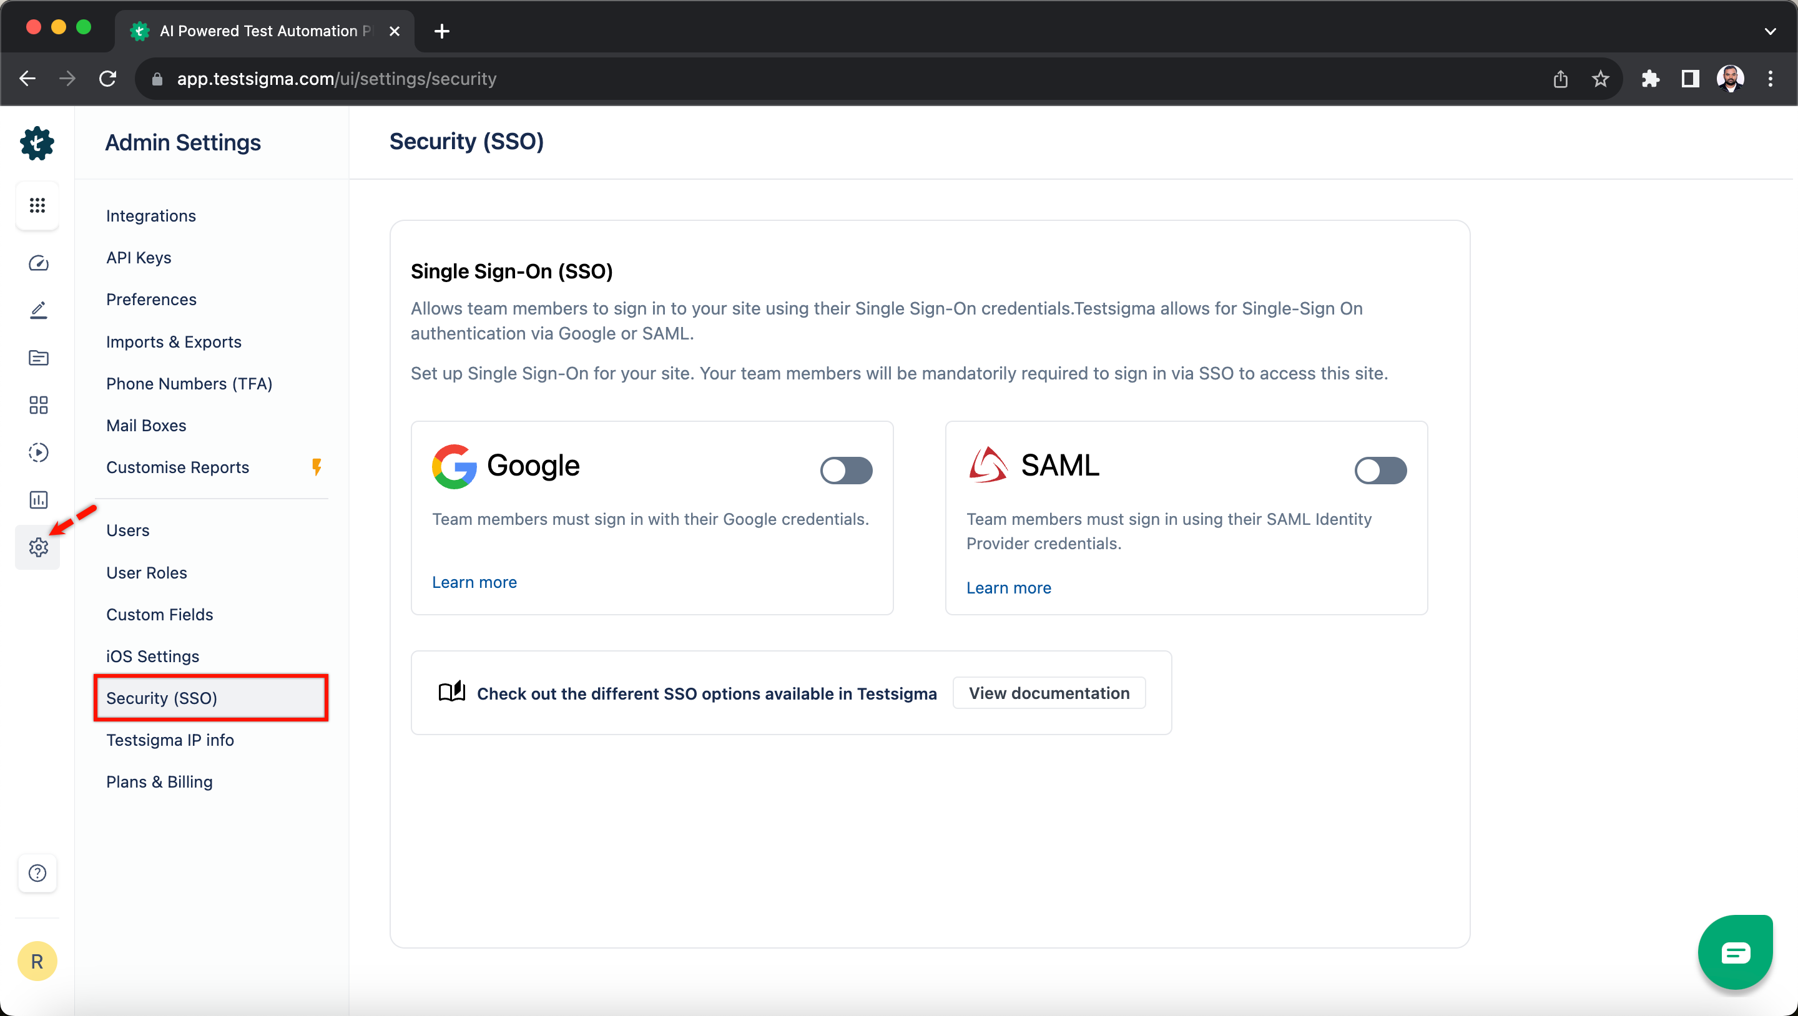Select the AI Powered Test Automation tab
The image size is (1798, 1016).
(265, 31)
